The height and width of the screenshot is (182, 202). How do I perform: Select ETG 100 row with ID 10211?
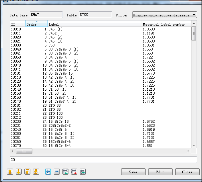pyautogui.click(x=100, y=113)
